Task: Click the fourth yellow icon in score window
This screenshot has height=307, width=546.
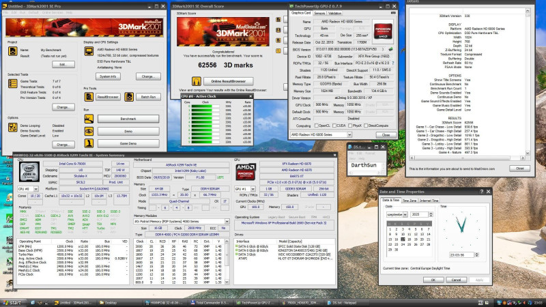Action: [x=278, y=50]
